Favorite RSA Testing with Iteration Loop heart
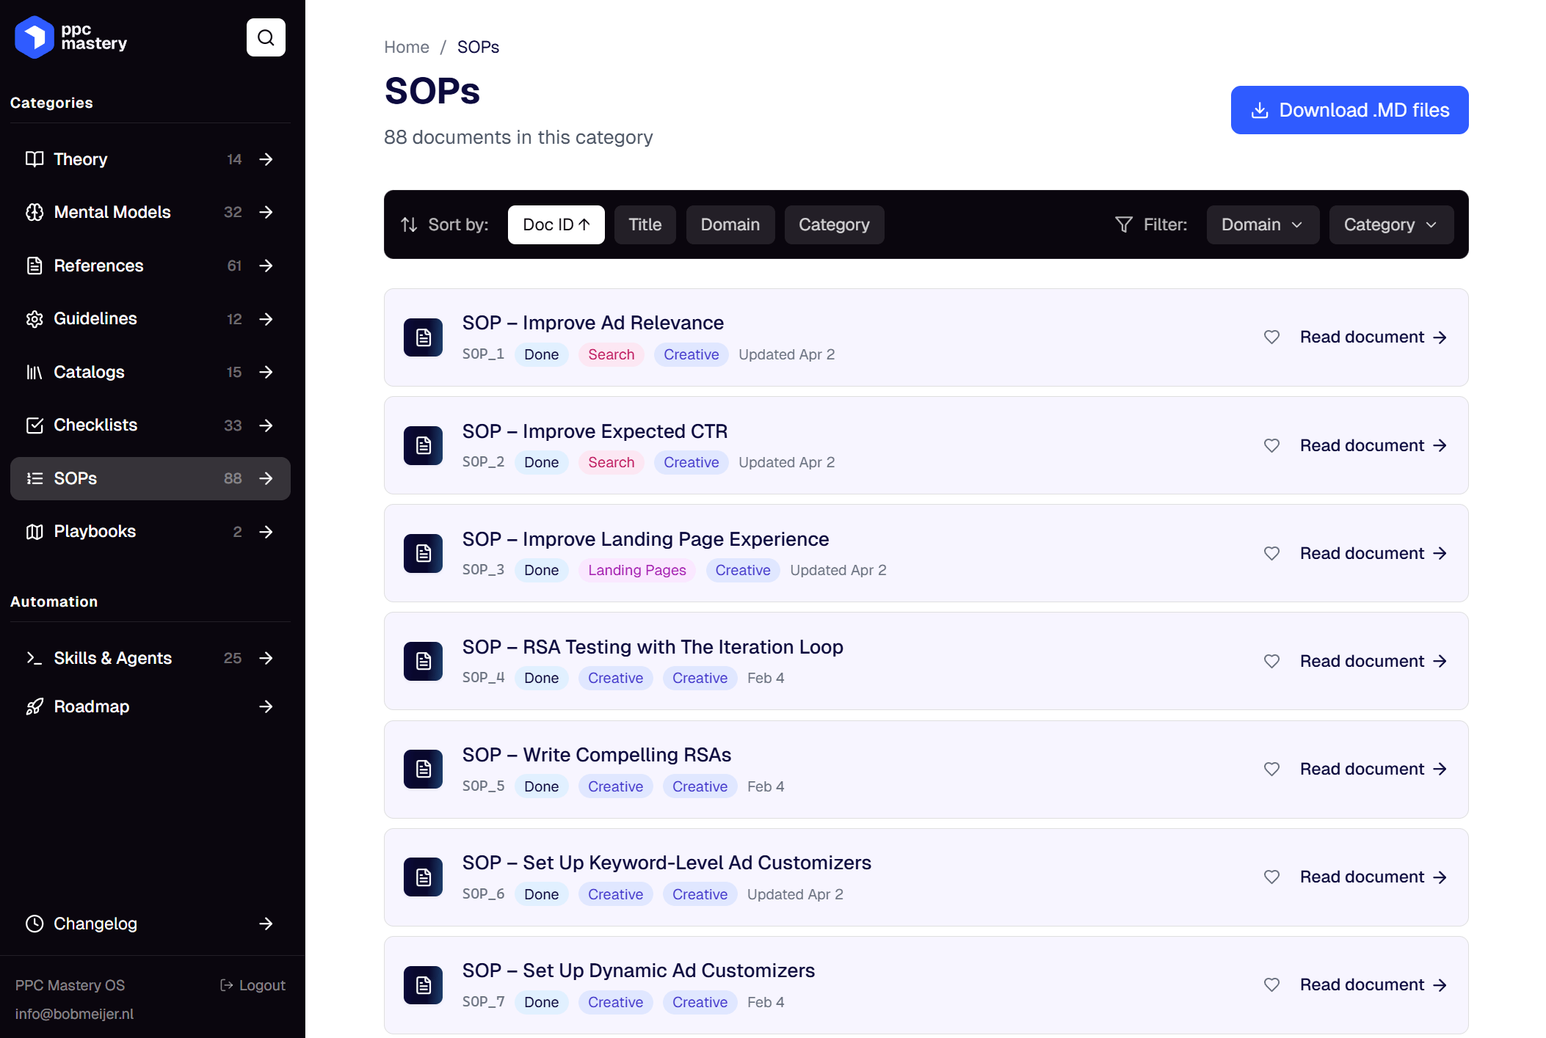1546x1038 pixels. coord(1271,661)
